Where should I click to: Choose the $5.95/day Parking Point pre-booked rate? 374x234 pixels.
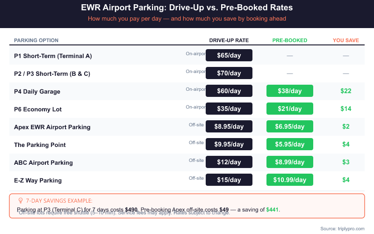(x=289, y=144)
